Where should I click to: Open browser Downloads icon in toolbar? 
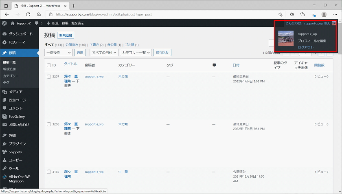pos(313,14)
